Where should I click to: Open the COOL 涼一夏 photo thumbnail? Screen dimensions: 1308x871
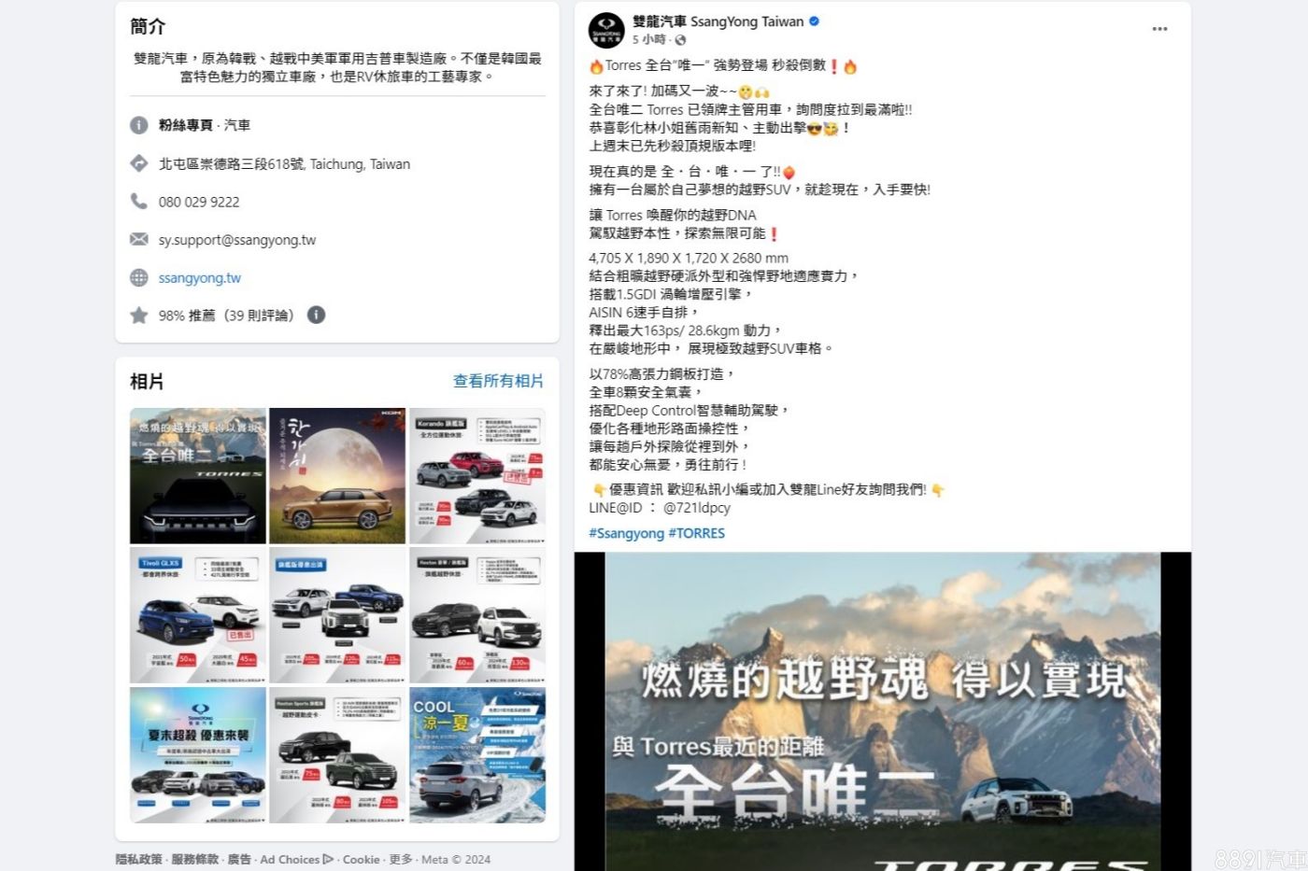tap(477, 755)
